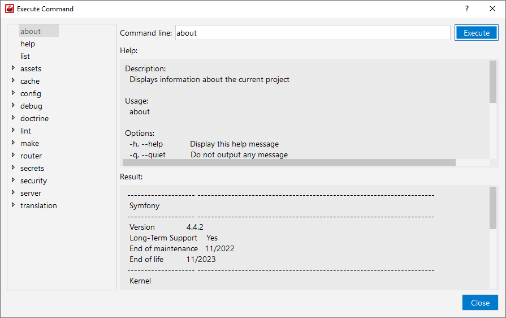
Task: Expand the doctrine node arrow
Action: point(13,118)
